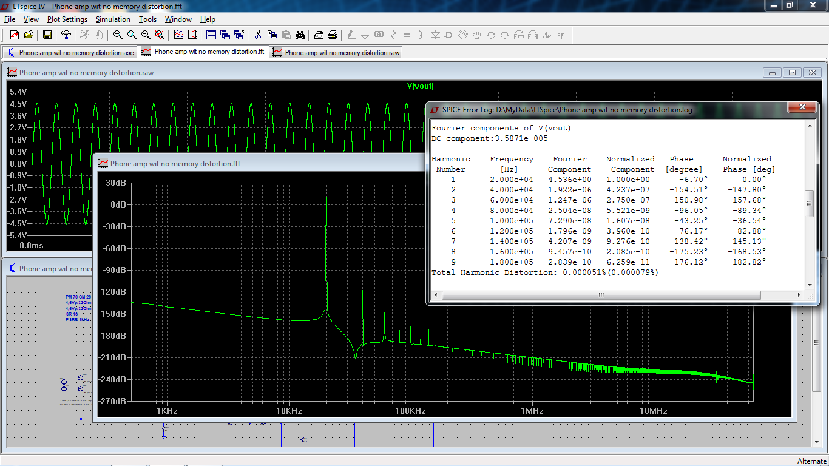Click Zoom Full Extents crossed magnifier icon
This screenshot has height=466, width=829.
[160, 35]
